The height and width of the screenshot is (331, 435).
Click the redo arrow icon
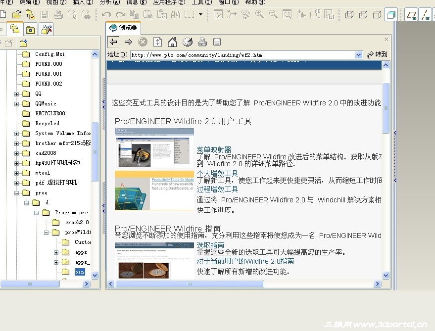coord(120,14)
